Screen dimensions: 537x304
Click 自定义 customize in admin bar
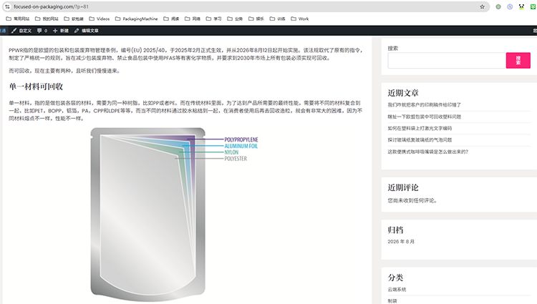coord(21,31)
